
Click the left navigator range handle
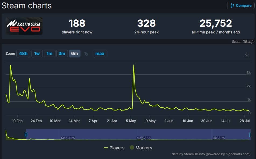pyautogui.click(x=26, y=134)
